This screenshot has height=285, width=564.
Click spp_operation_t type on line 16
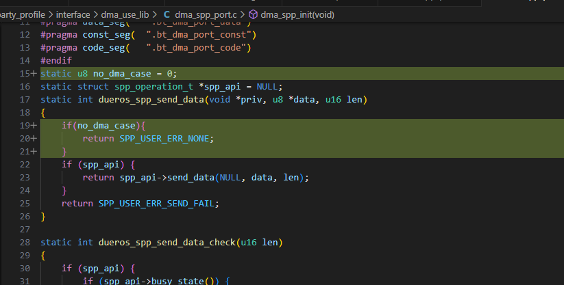(154, 87)
